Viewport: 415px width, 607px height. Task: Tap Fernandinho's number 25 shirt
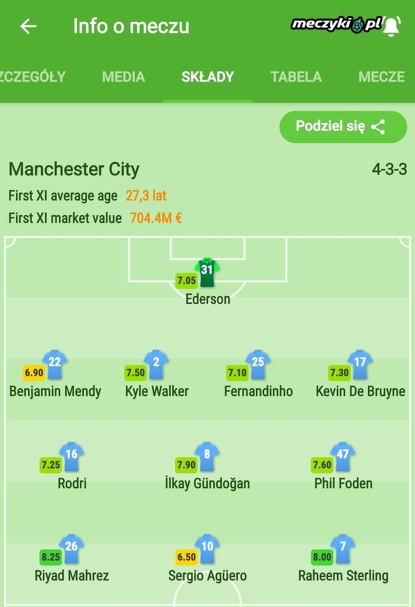coord(258,364)
